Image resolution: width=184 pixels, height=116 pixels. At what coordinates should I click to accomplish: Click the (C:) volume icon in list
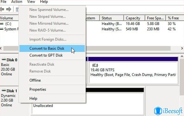coord(2,24)
